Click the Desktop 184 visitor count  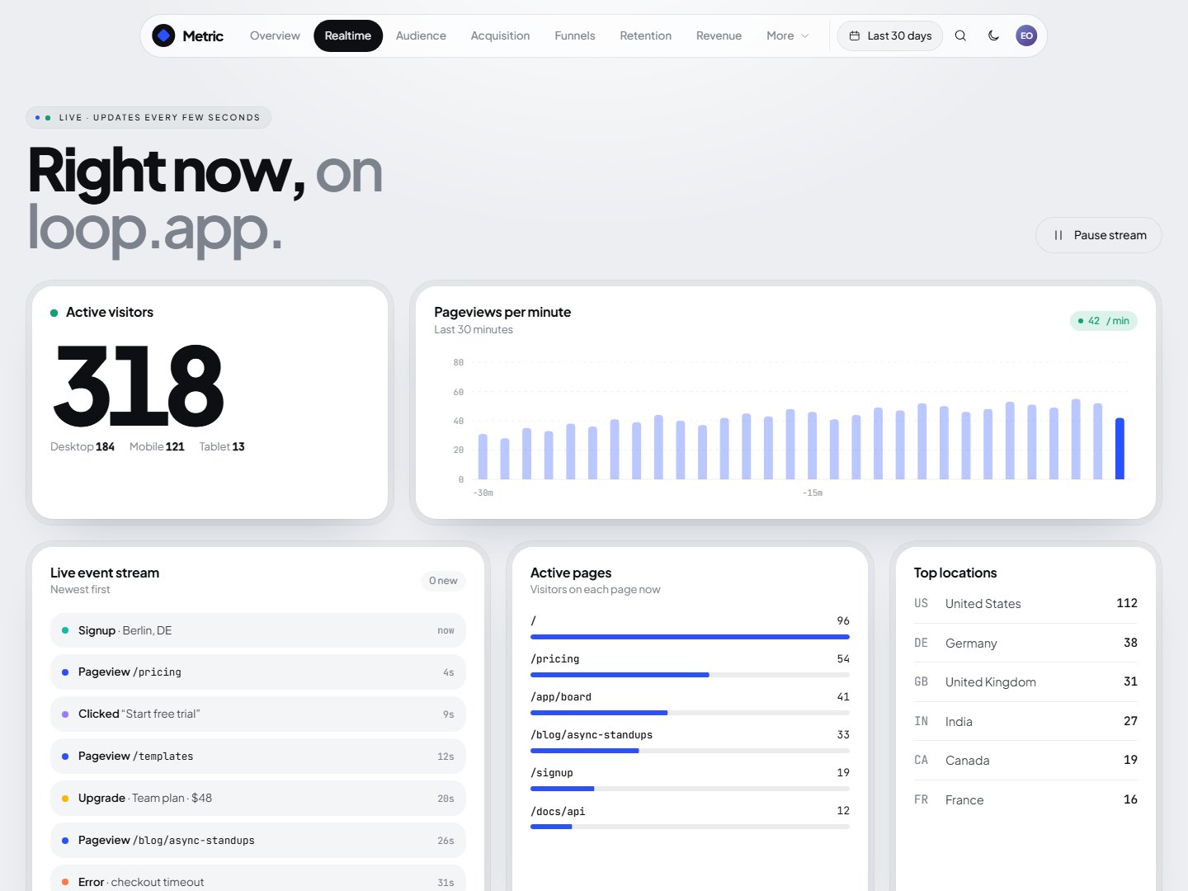(82, 446)
